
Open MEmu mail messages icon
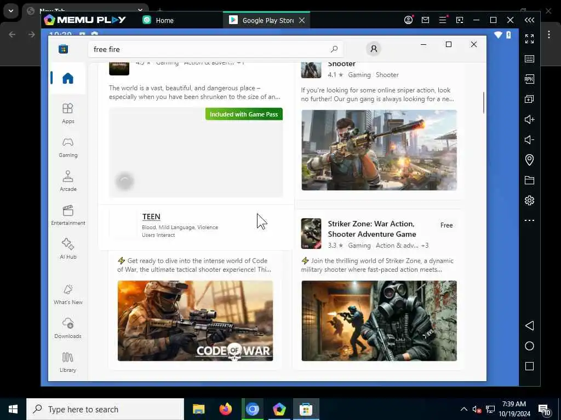(x=425, y=20)
